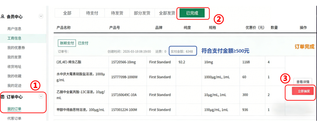Open 代客订单 in sidebar
This screenshot has width=317, height=121.
click(14, 118)
